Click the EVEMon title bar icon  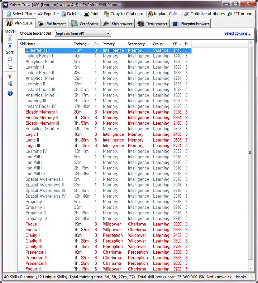click(5, 5)
